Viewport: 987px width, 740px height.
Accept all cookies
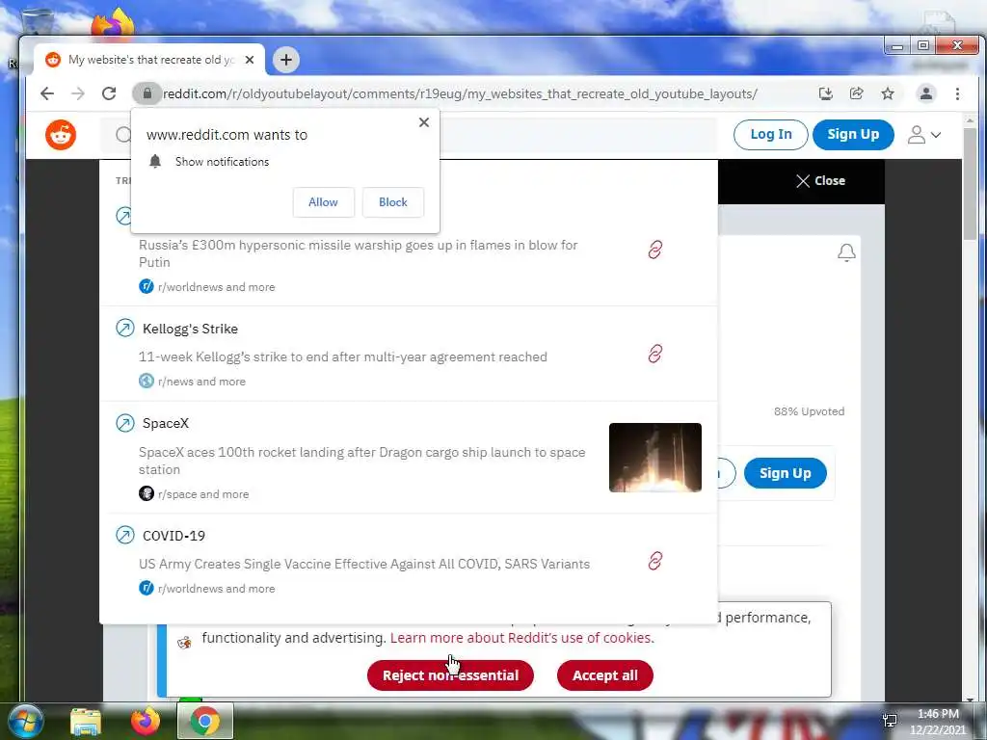click(x=605, y=675)
